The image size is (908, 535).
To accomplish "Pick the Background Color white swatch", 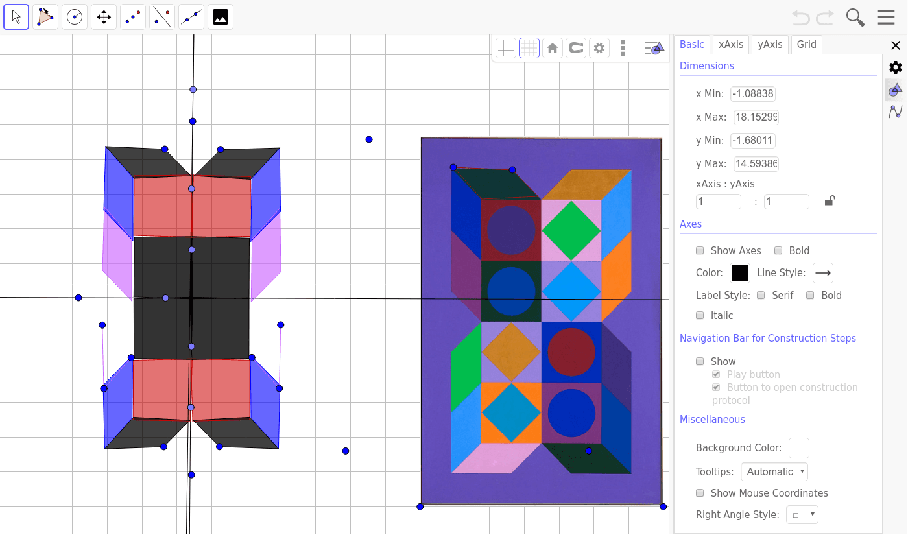I will [799, 448].
